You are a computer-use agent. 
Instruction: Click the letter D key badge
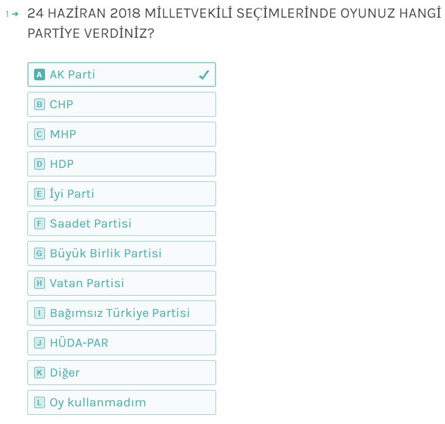(40, 164)
